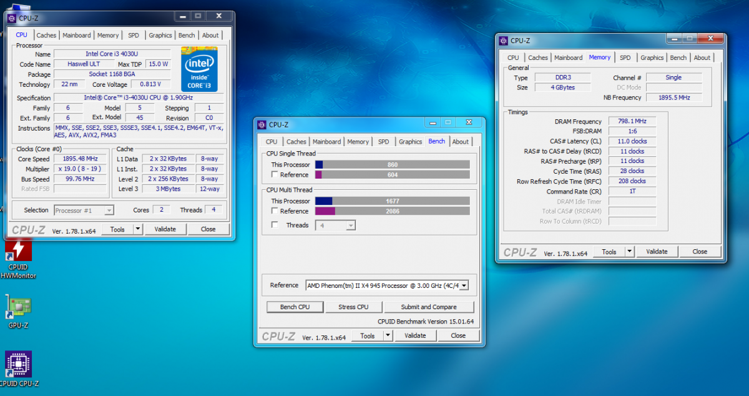The image size is (749, 396).
Task: Click the Core Speed 1895.48 MHz field
Action: tap(80, 159)
